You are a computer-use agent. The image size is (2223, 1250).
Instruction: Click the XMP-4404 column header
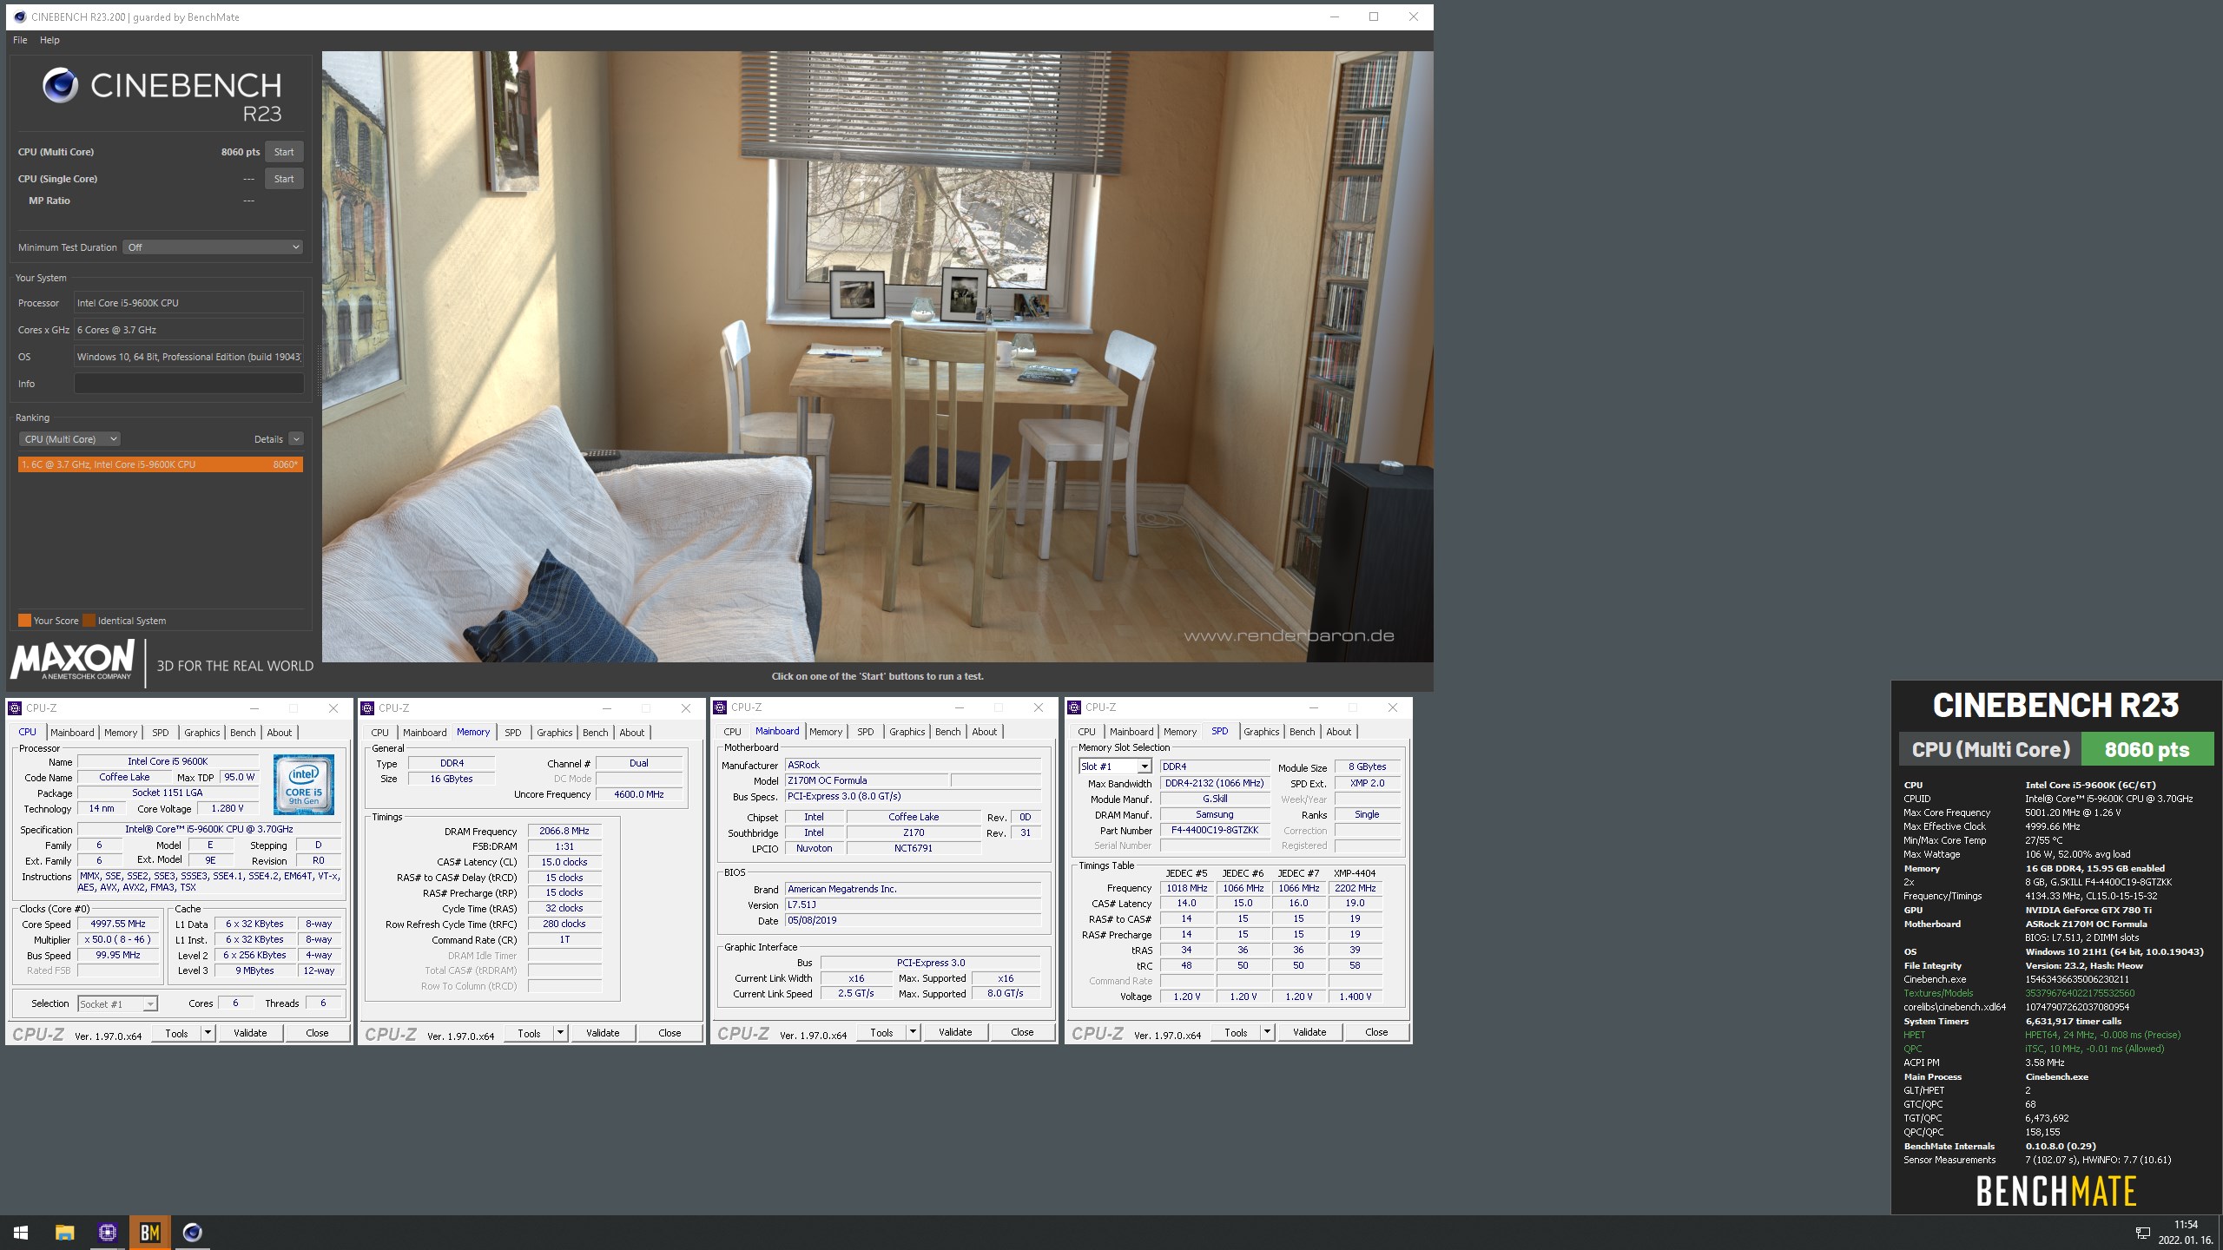pos(1355,873)
